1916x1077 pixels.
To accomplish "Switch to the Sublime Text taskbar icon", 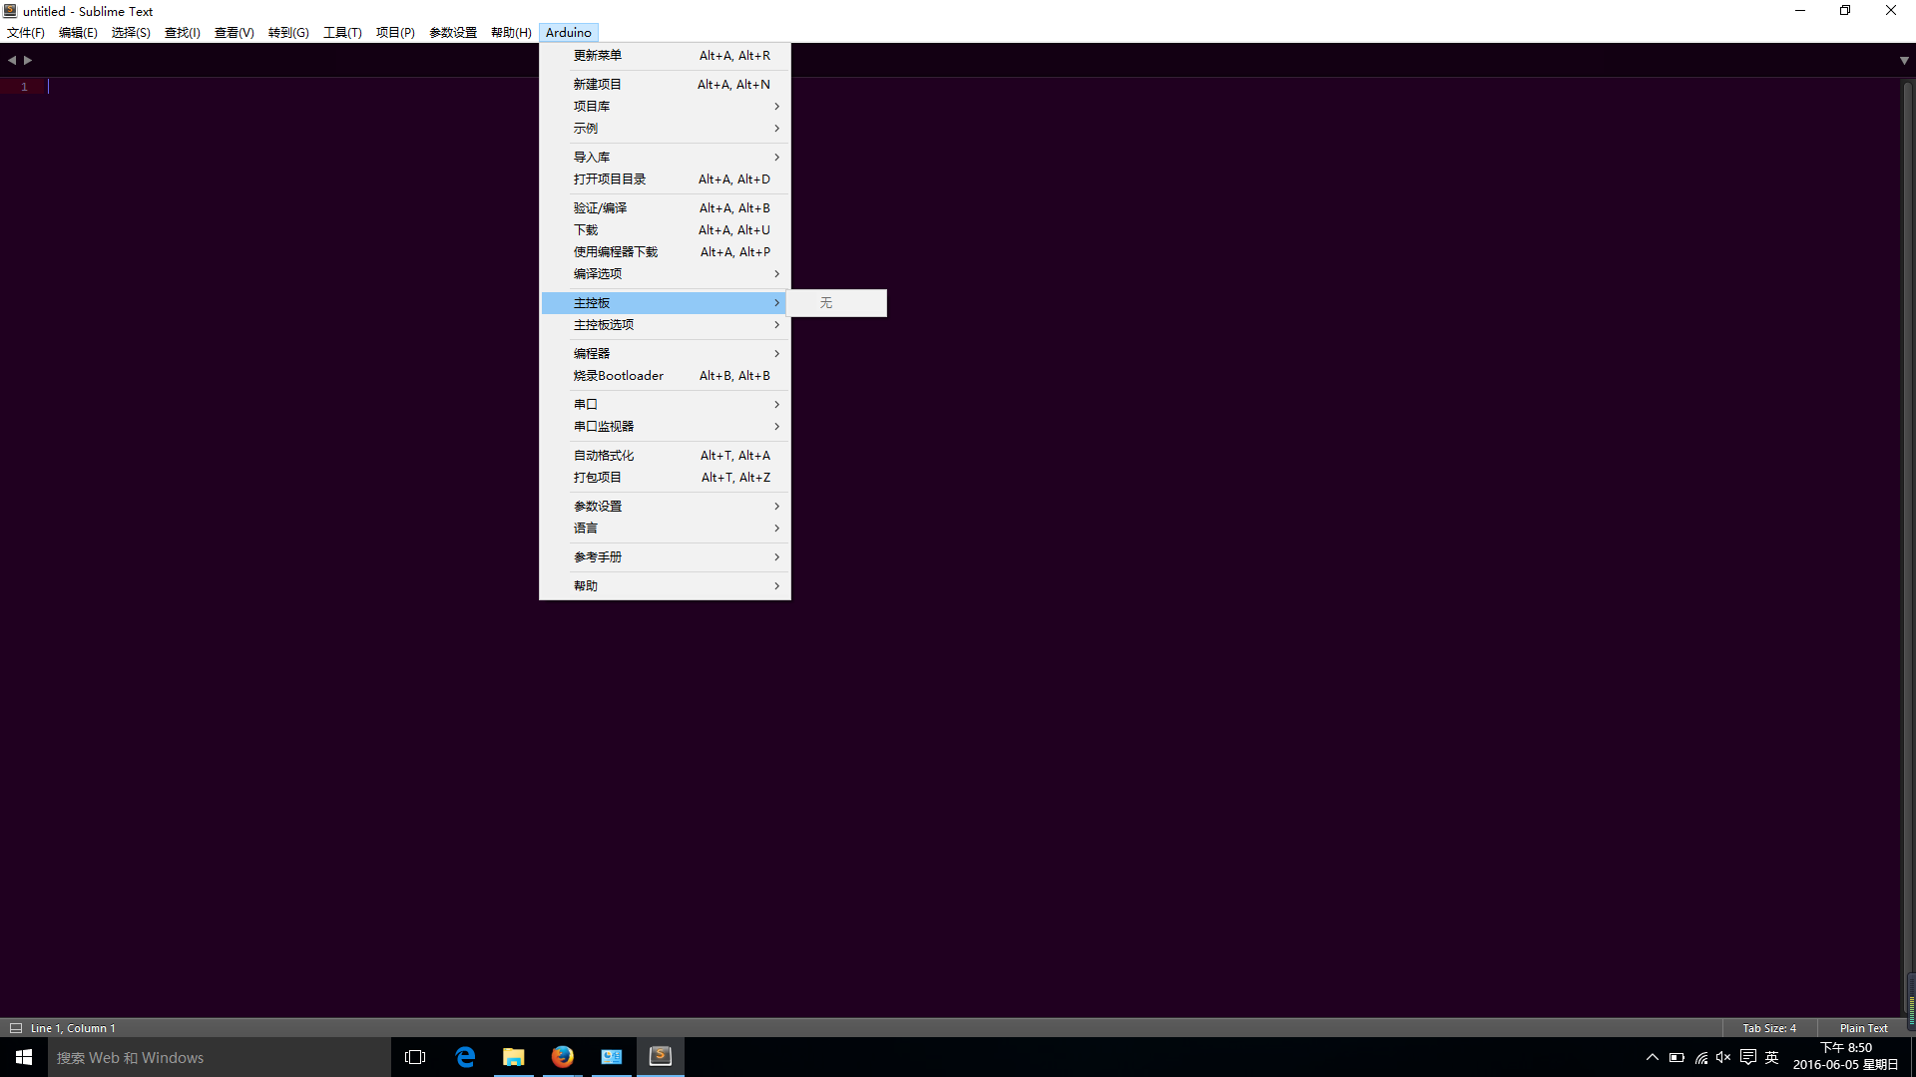I will click(661, 1057).
